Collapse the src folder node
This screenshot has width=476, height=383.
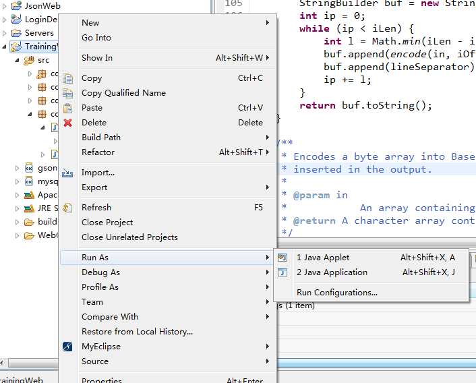coord(18,61)
